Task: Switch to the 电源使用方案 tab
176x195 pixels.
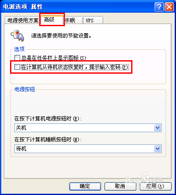Action: 23,21
